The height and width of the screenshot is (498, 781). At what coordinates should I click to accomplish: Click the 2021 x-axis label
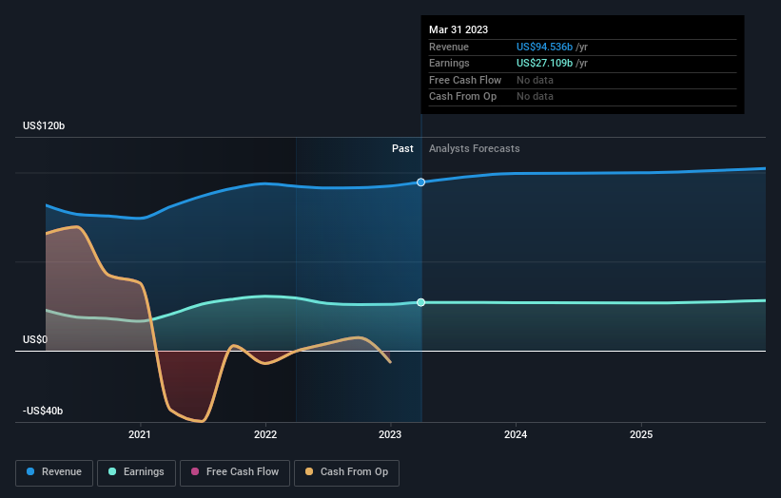pyautogui.click(x=140, y=434)
